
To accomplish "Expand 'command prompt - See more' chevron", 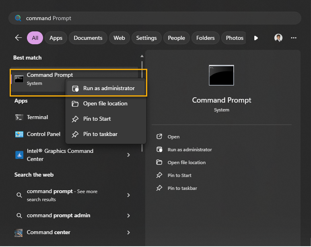I will (x=128, y=195).
